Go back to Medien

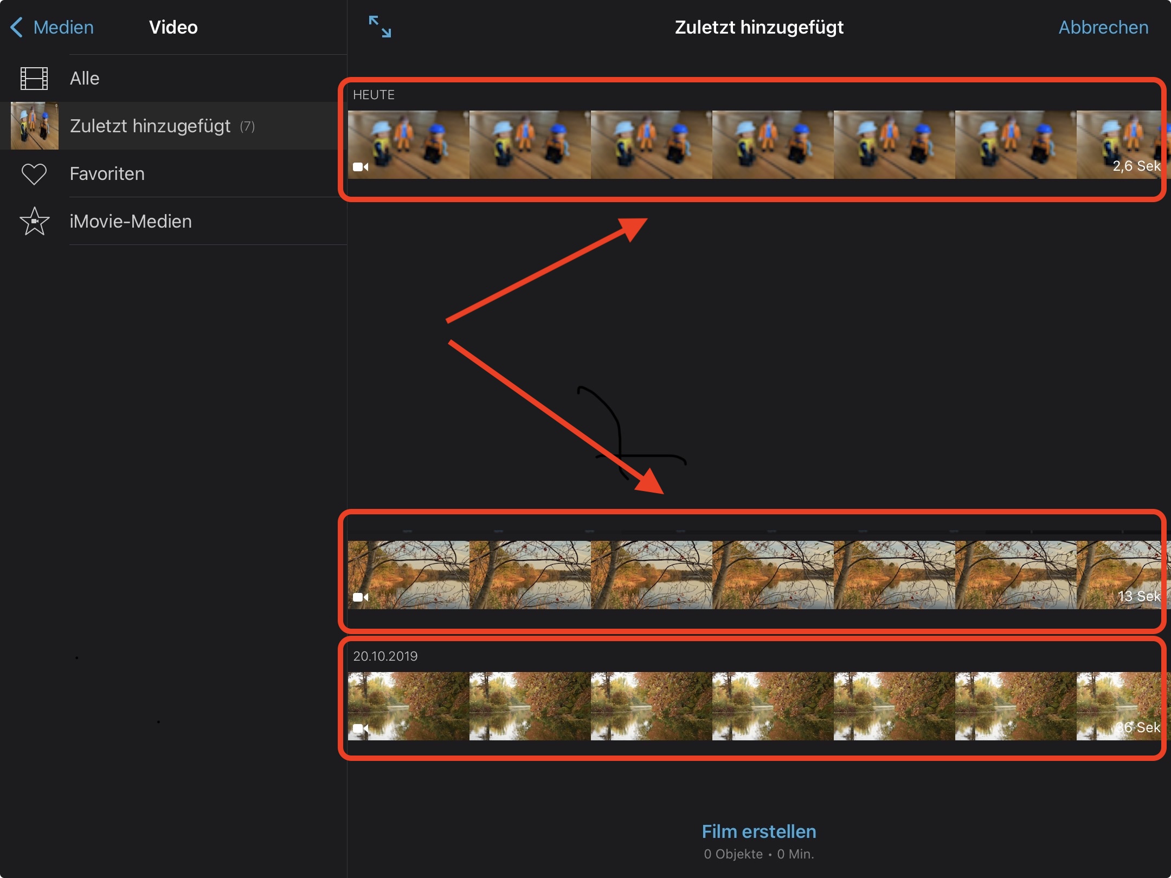[63, 27]
